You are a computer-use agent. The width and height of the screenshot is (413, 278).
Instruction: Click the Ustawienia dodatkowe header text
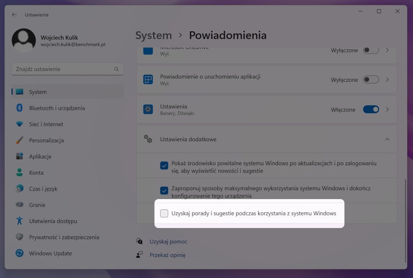point(188,139)
